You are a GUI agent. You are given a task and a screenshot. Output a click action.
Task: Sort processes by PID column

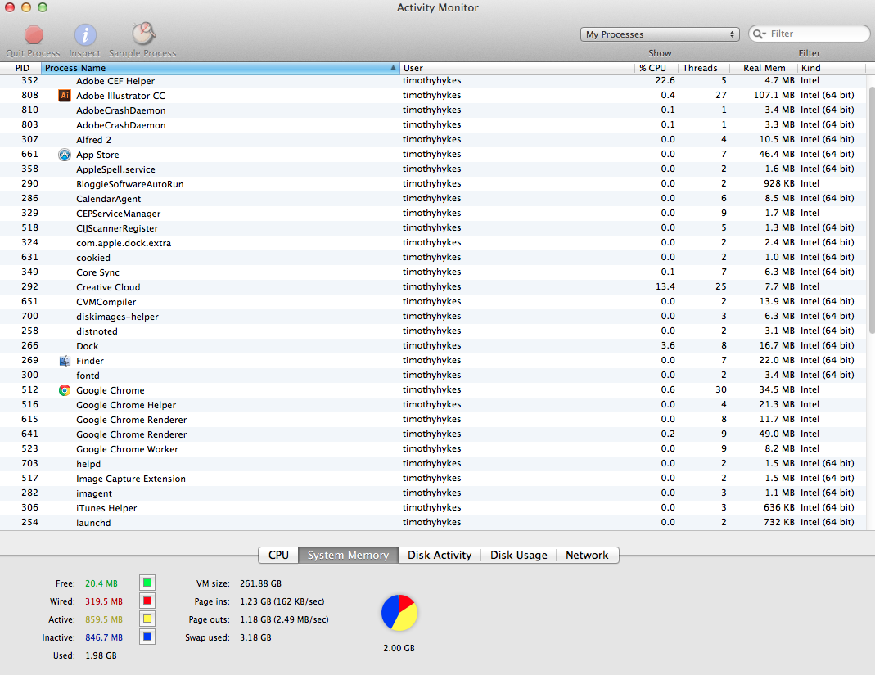[20, 68]
